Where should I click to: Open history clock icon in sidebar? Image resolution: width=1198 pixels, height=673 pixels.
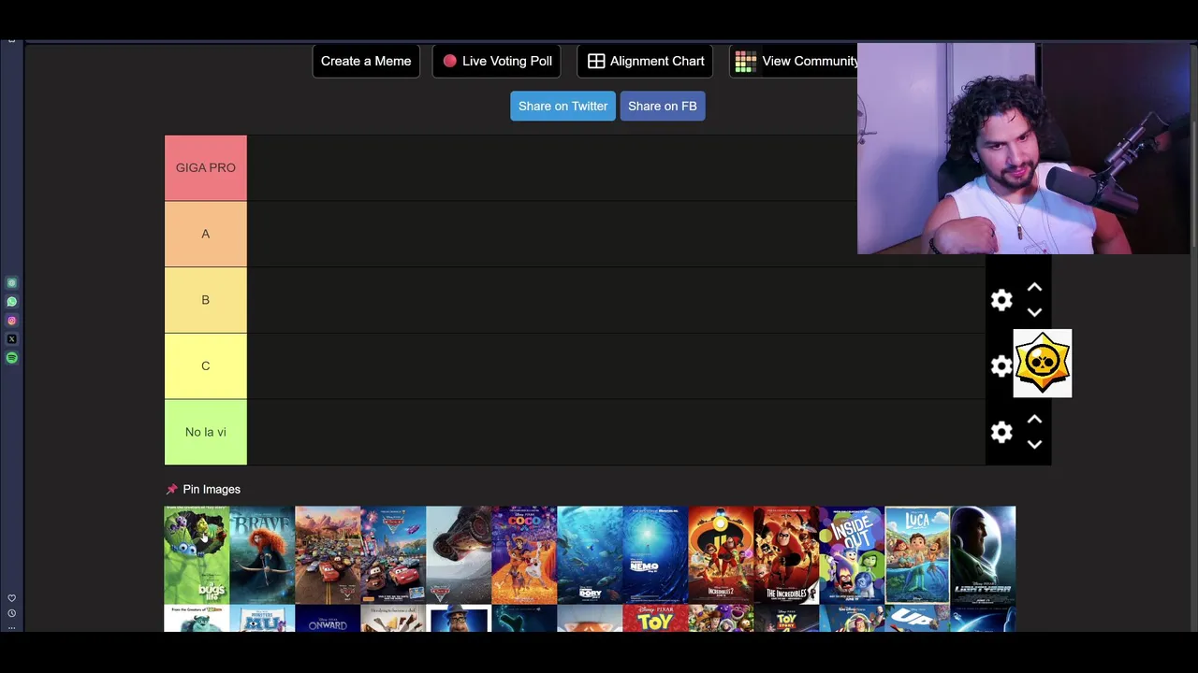12,613
